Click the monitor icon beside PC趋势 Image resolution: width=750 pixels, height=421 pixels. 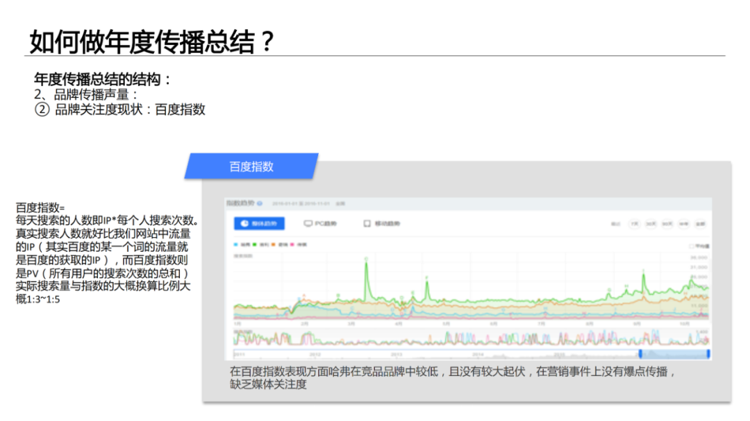tap(308, 223)
